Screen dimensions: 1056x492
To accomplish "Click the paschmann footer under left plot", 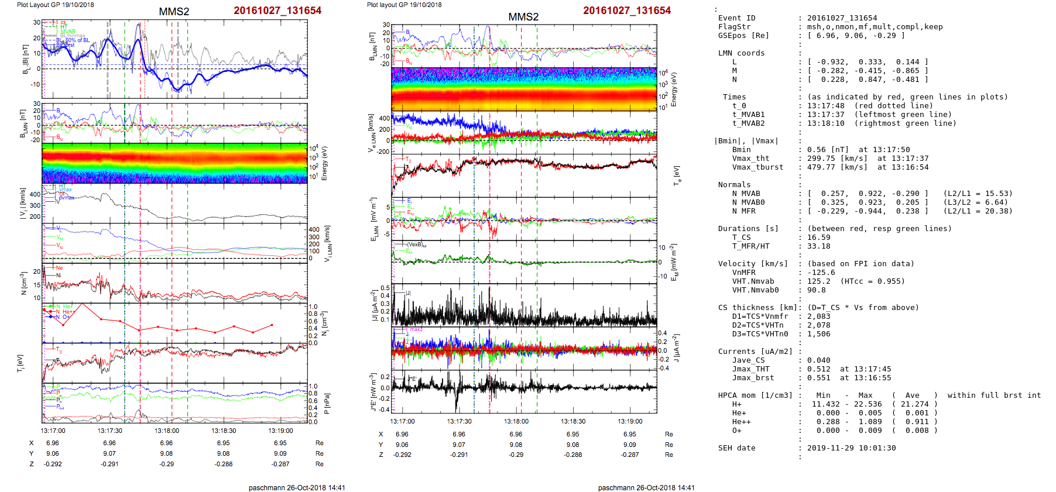I will (x=296, y=487).
